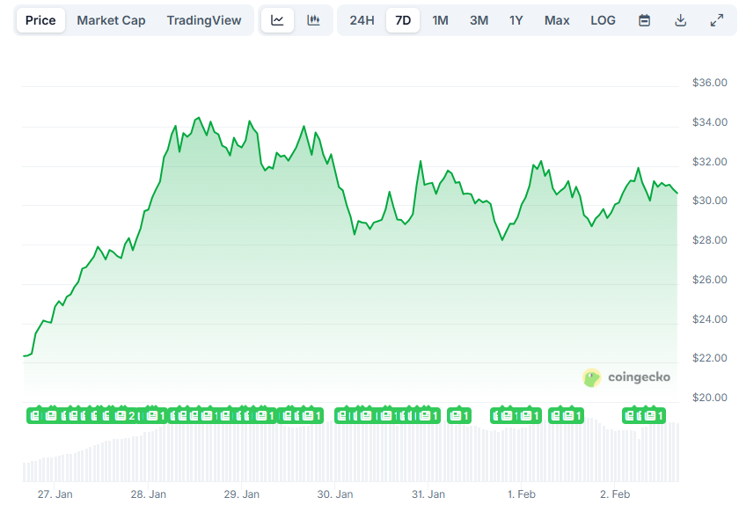Toggle LOG scale on the chart
The width and height of the screenshot is (739, 512).
[x=603, y=19]
